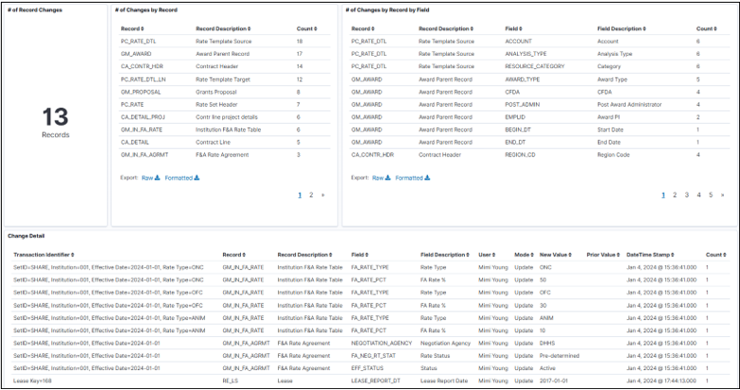Click RE_LS record cell in Change Detail

[230, 381]
